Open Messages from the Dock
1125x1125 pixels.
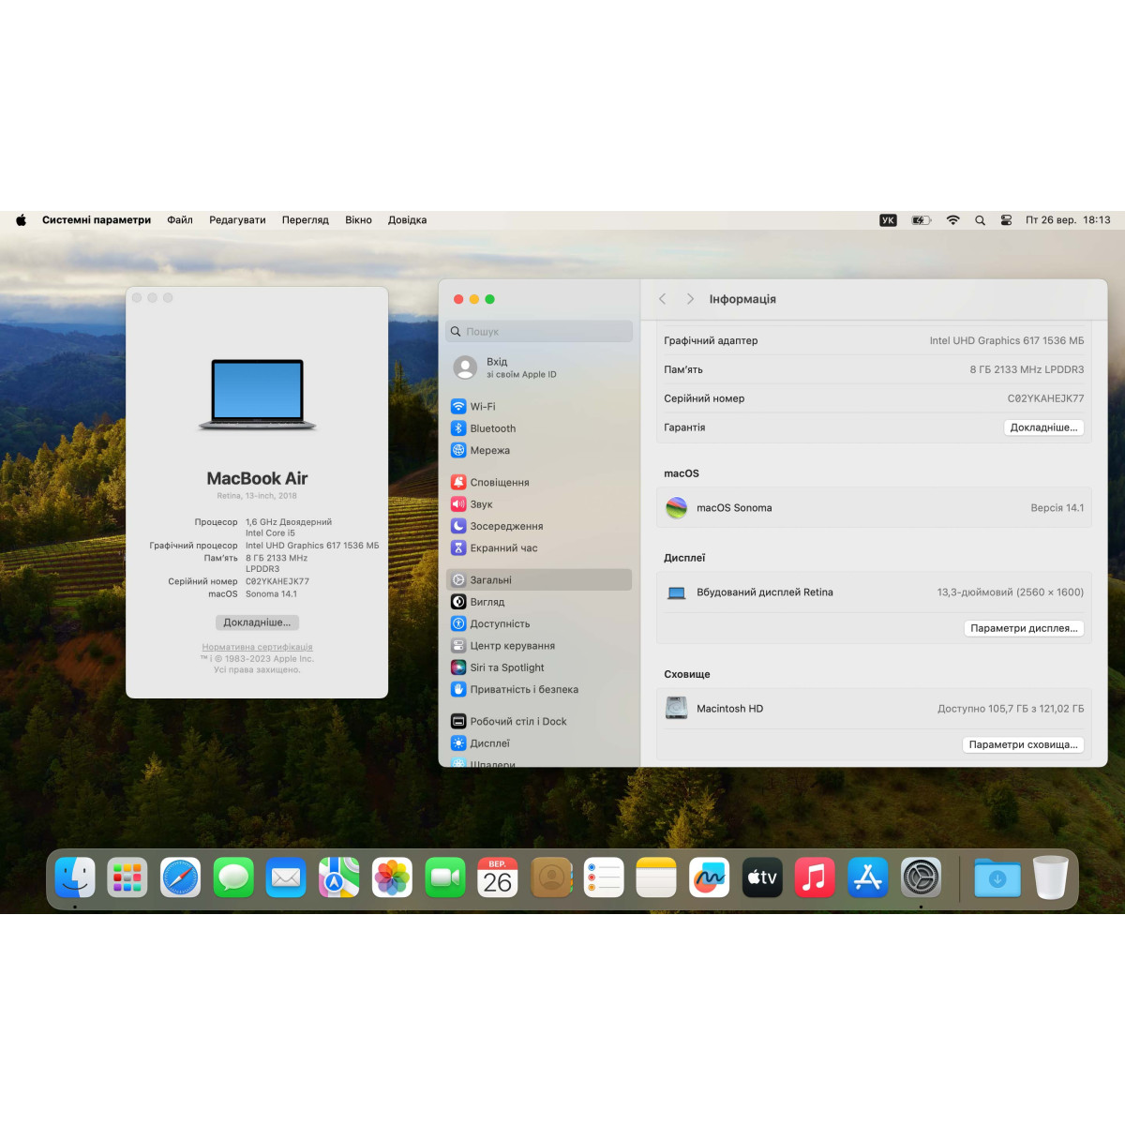[x=233, y=877]
